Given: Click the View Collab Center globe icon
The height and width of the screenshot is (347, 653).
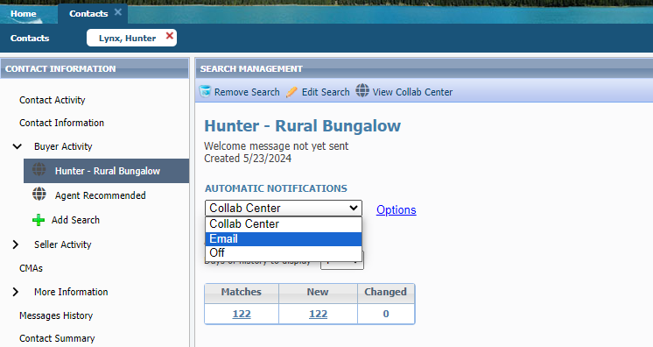Looking at the screenshot, I should (362, 90).
